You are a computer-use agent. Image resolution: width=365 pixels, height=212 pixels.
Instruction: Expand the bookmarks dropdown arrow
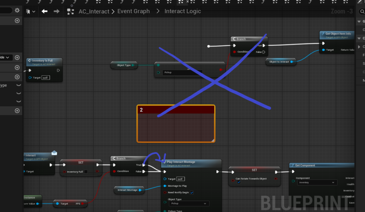click(x=34, y=11)
